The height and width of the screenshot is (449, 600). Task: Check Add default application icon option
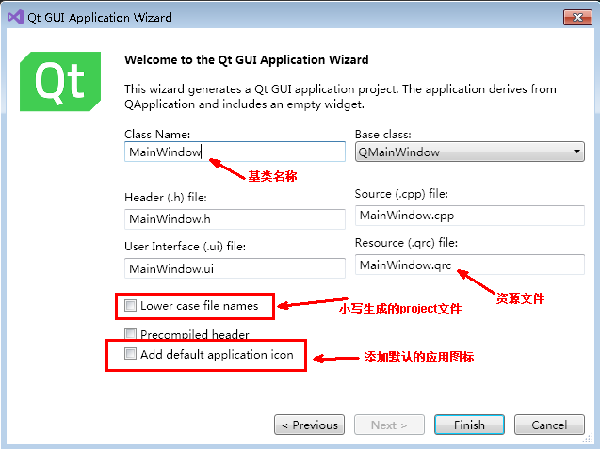pos(130,354)
